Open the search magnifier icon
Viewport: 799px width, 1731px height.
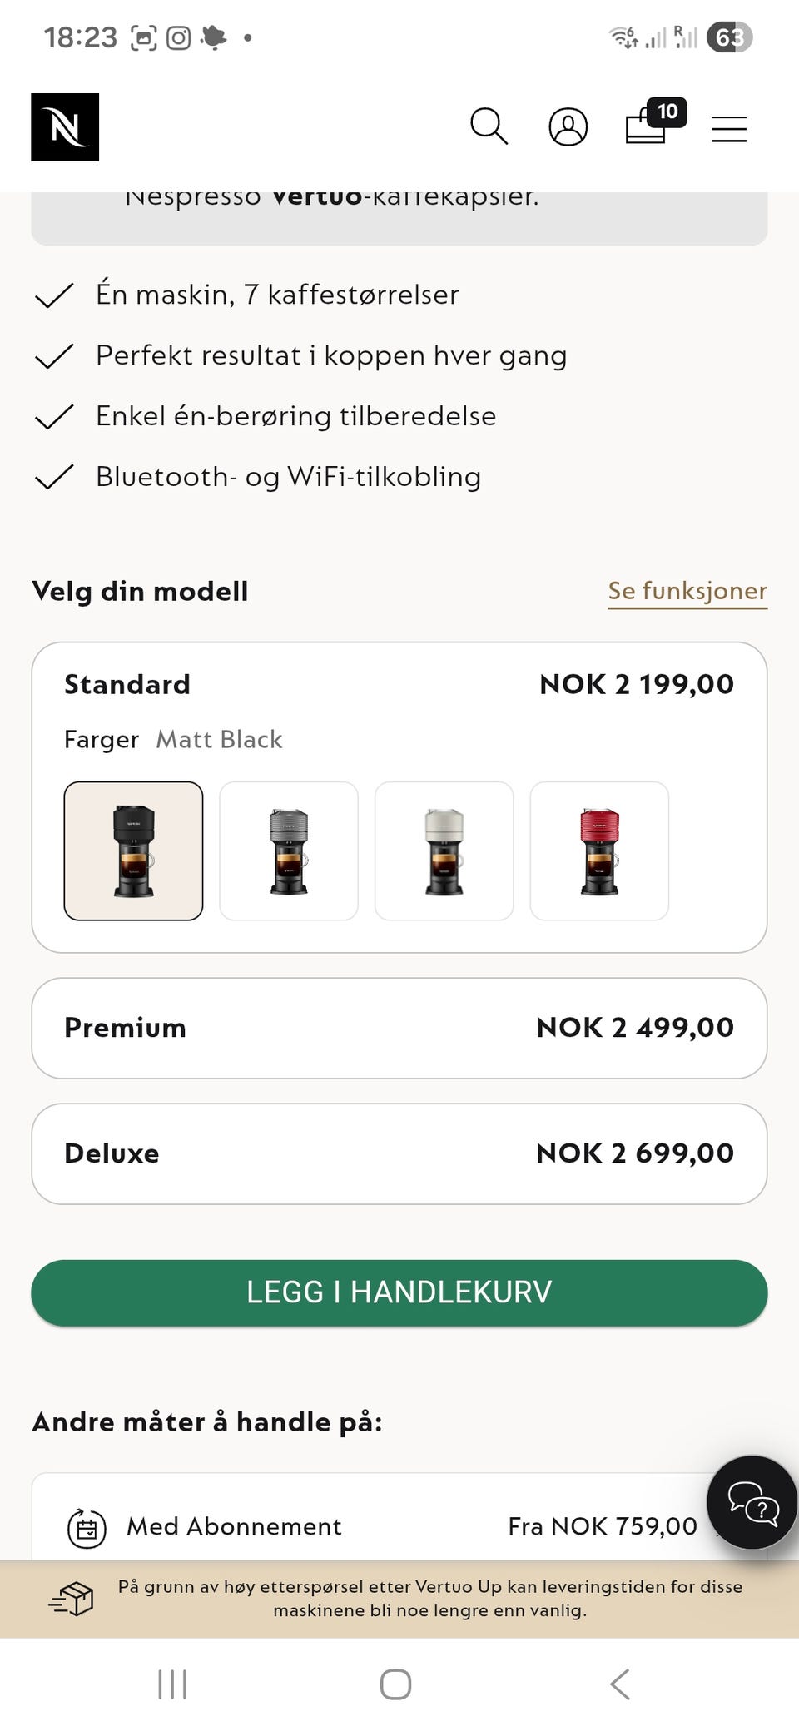click(x=489, y=126)
